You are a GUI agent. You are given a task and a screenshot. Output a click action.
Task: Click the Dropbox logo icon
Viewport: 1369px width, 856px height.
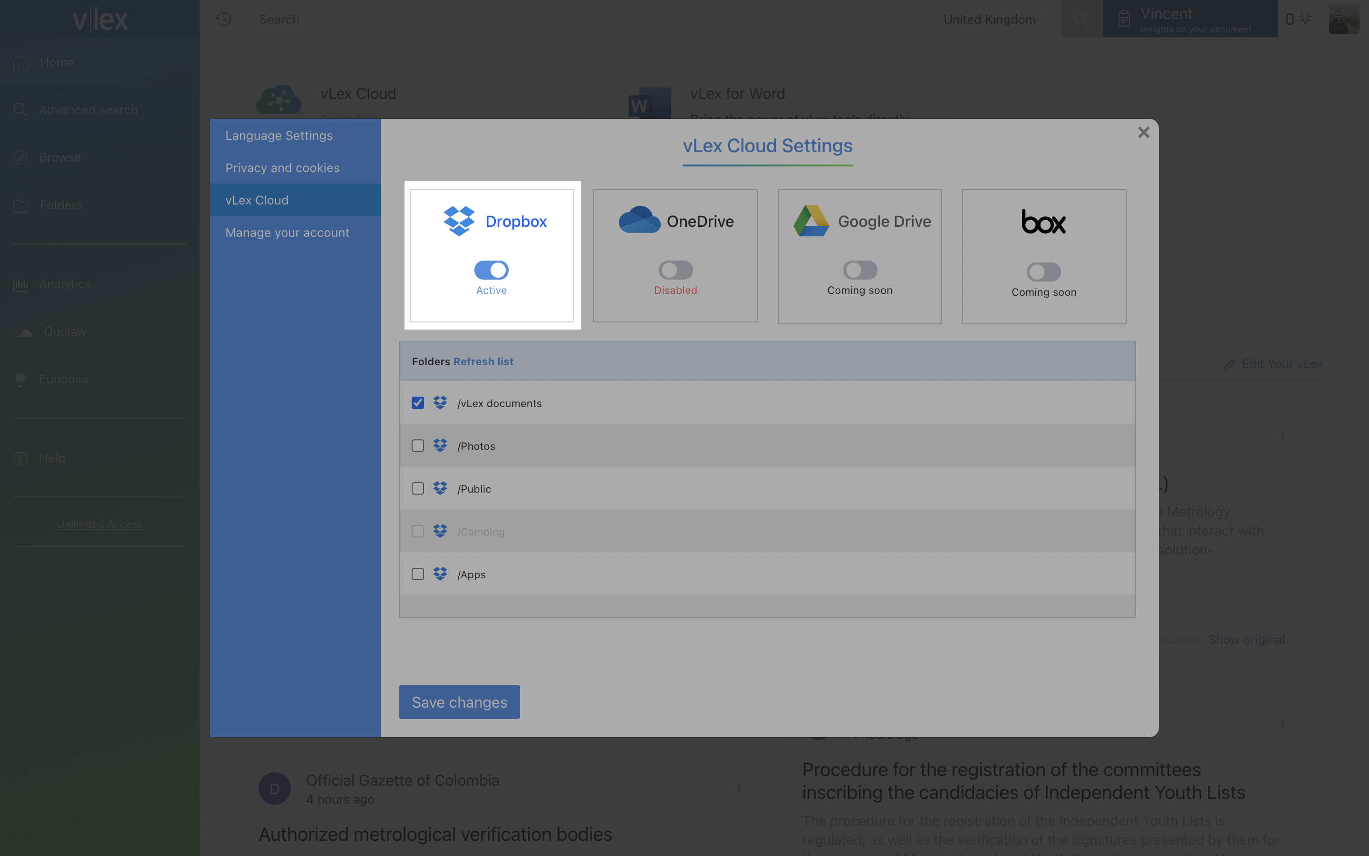pyautogui.click(x=459, y=221)
